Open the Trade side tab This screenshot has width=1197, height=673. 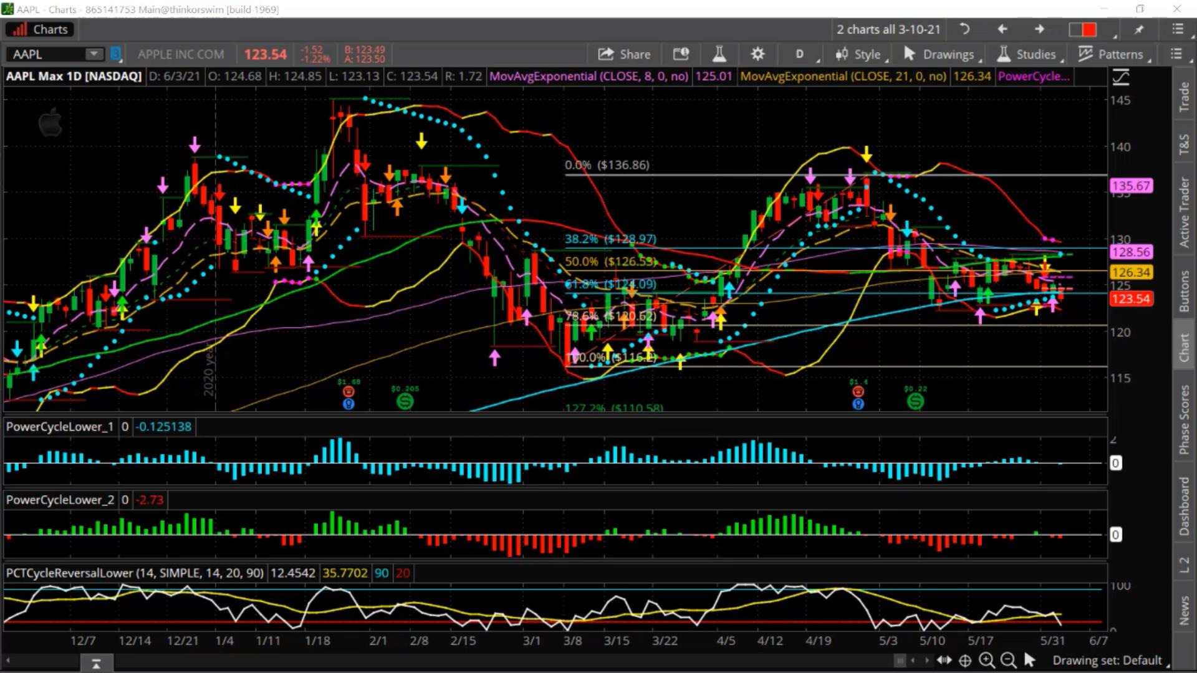click(x=1183, y=97)
